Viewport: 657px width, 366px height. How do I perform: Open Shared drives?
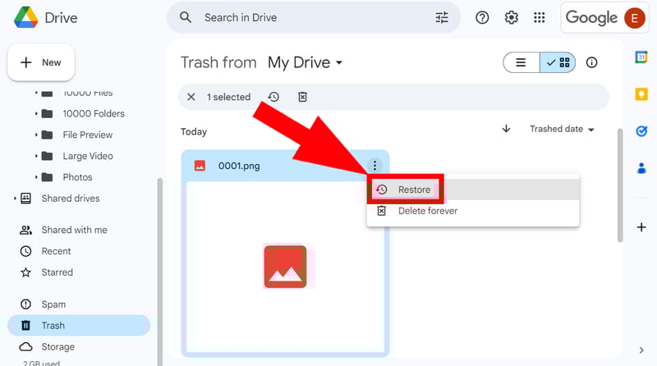click(71, 198)
